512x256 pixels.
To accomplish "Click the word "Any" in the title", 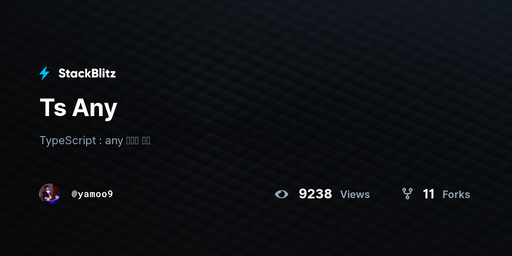I will pyautogui.click(x=95, y=108).
